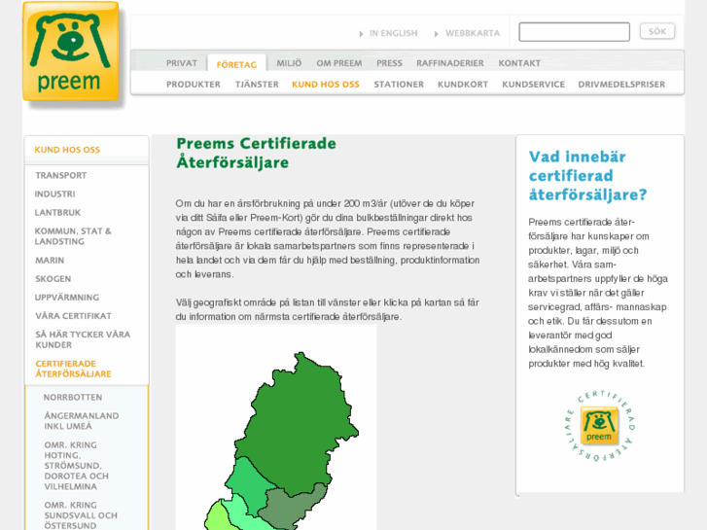707x530 pixels.
Task: Click the certified reseller Preem badge
Action: (x=599, y=426)
